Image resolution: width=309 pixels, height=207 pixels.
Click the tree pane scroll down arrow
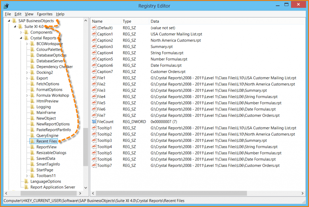(x=85, y=188)
